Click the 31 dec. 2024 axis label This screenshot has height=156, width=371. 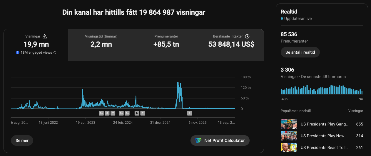(160, 123)
